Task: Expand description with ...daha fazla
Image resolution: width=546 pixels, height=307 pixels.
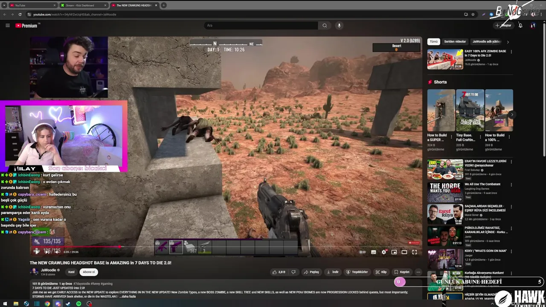Action: (x=128, y=296)
